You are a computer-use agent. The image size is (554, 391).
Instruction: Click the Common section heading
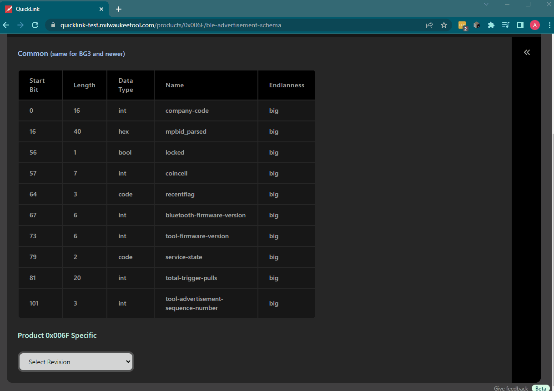pos(71,54)
